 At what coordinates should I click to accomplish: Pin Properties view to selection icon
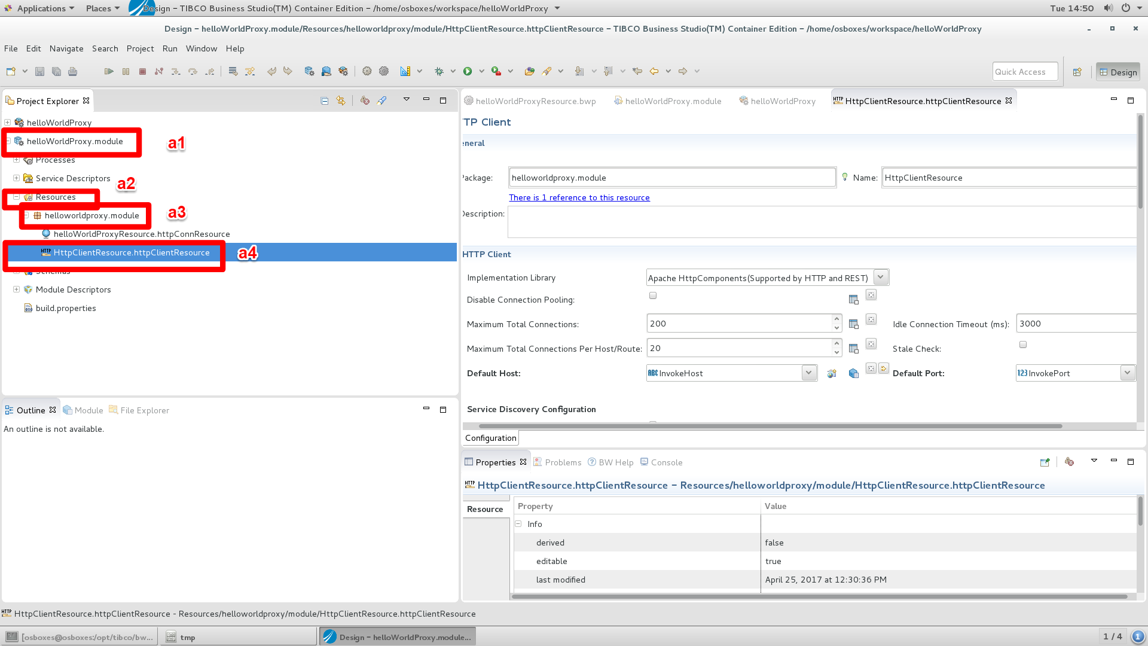tap(1045, 462)
